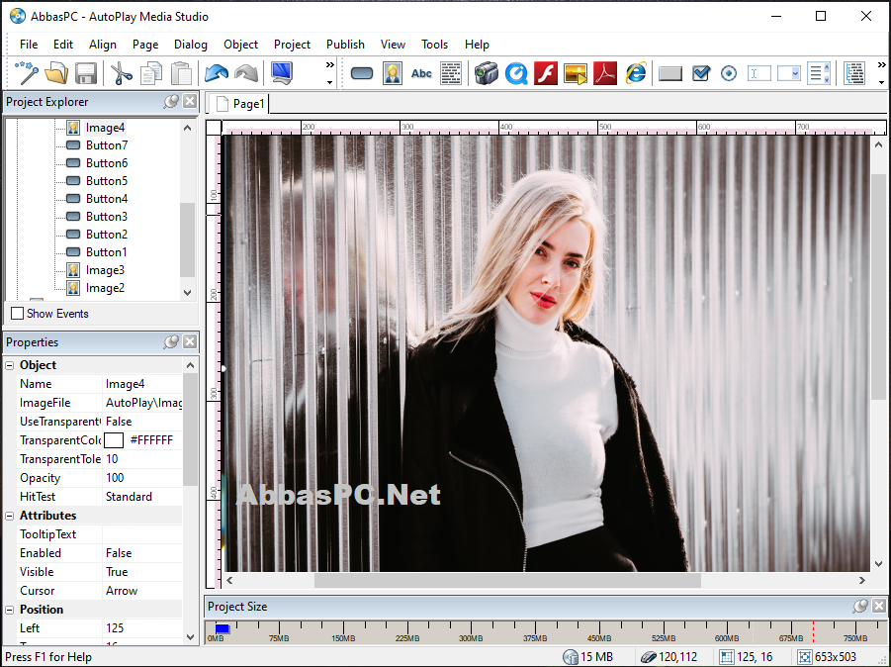Redo with the gray curved arrow

coord(246,73)
